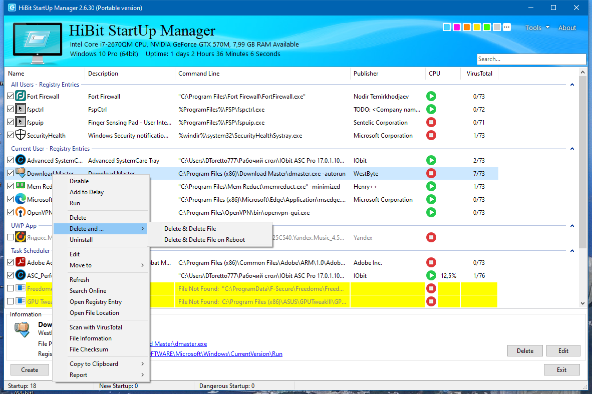The image size is (592, 394).
Task: Expand the Report submenu
Action: click(x=101, y=375)
